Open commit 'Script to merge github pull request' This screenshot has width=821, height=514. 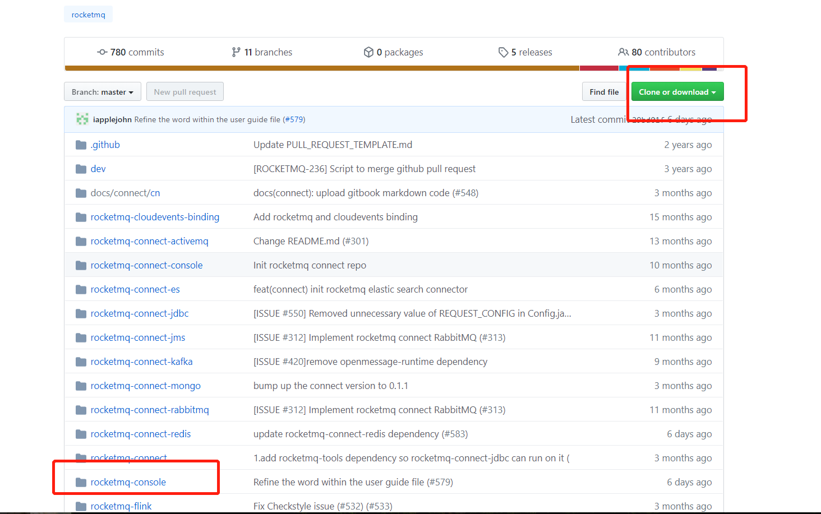click(365, 169)
